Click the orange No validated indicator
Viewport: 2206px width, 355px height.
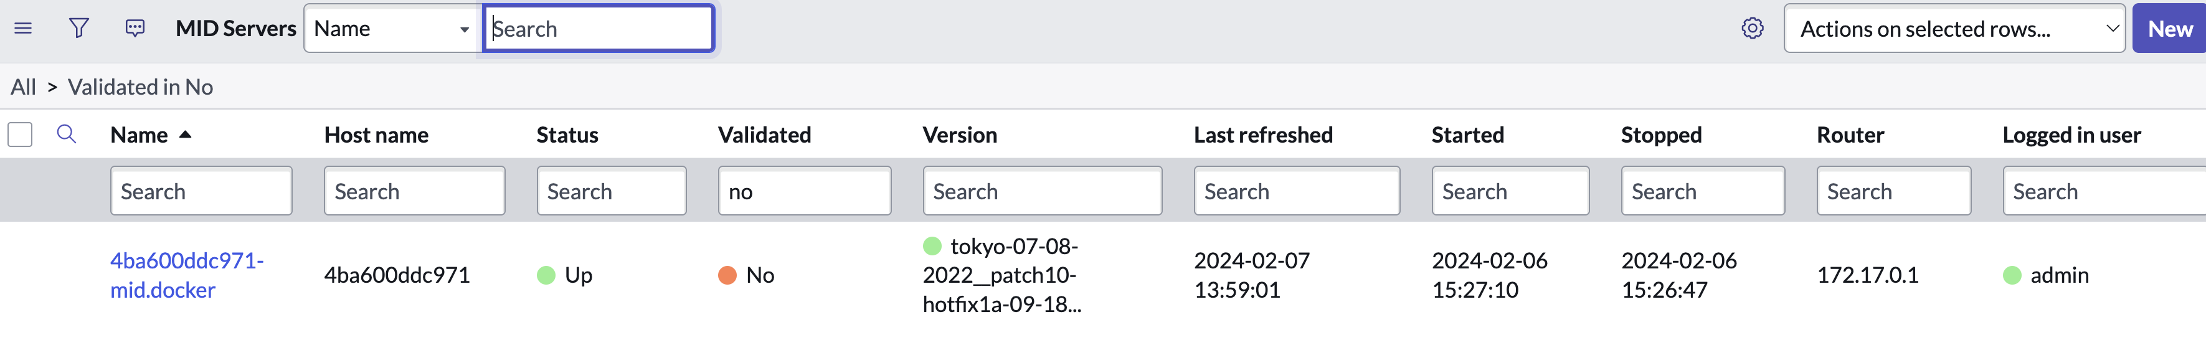(x=727, y=275)
